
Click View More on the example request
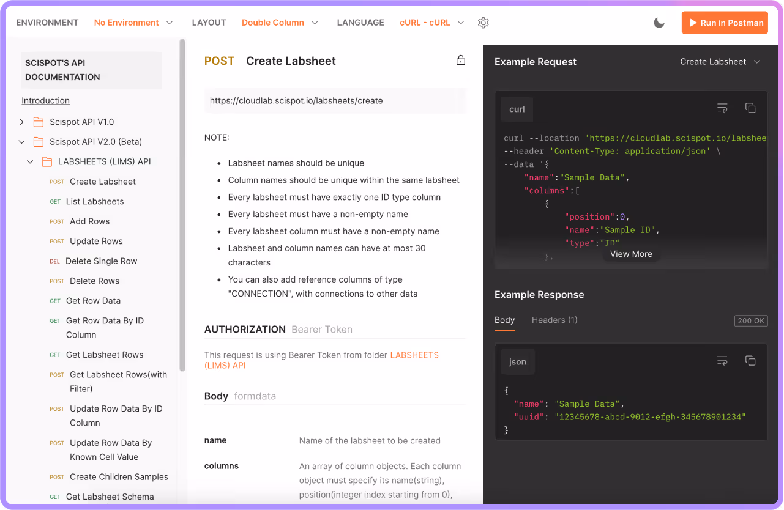(x=630, y=254)
